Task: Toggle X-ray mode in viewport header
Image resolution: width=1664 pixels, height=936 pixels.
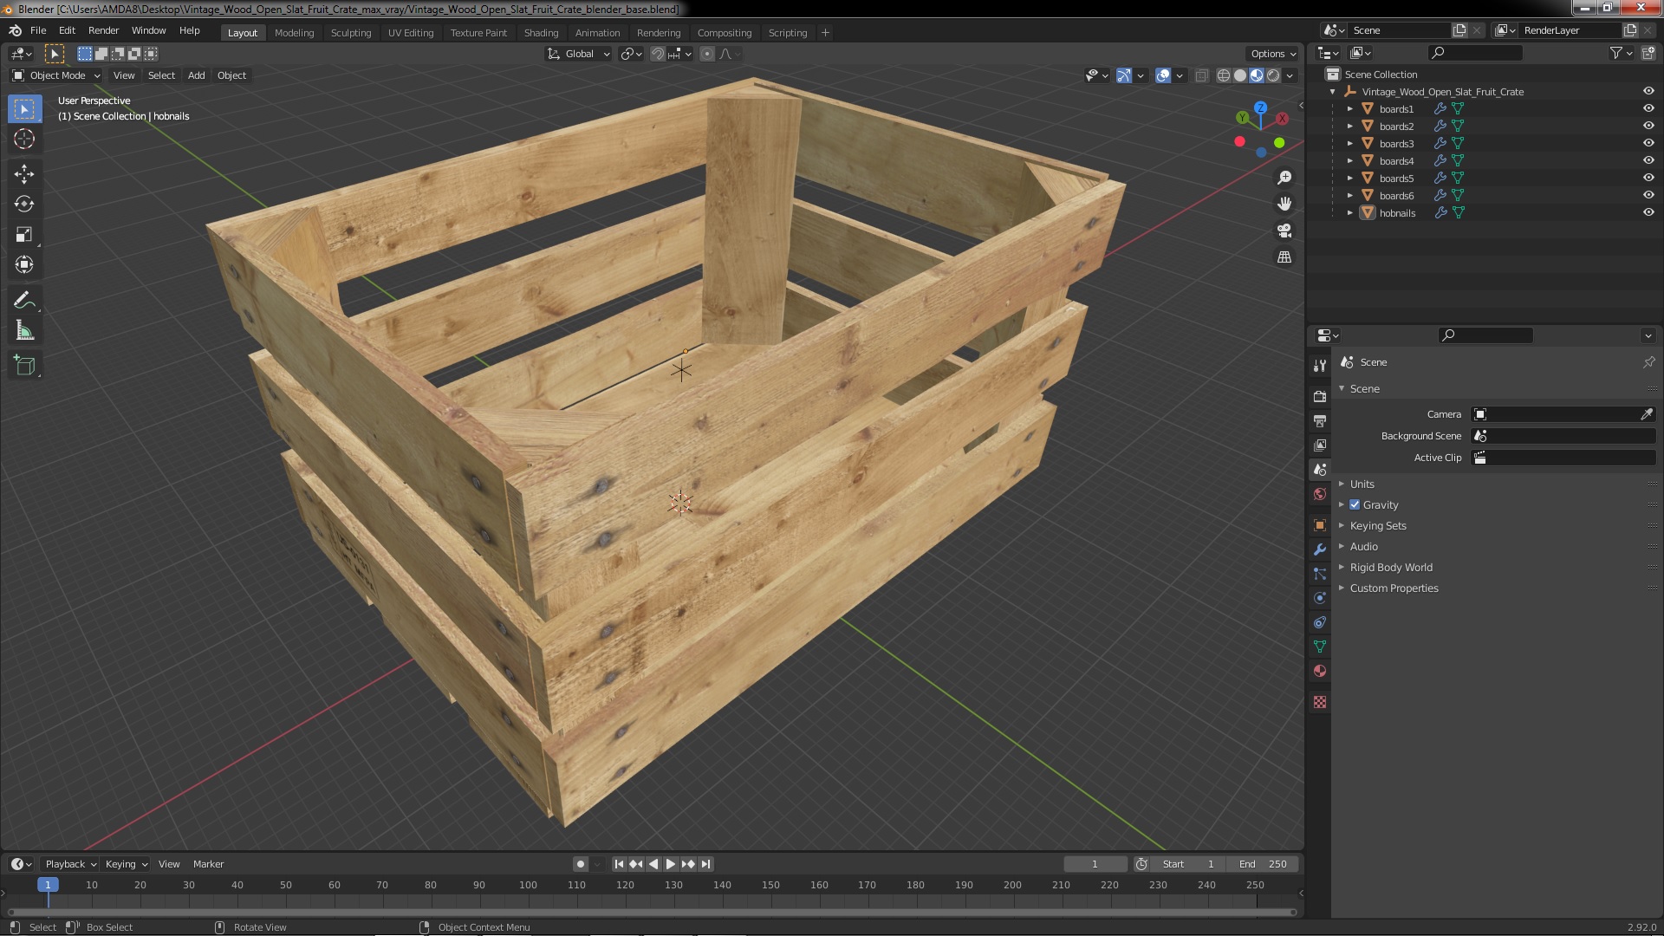Action: coord(1201,75)
